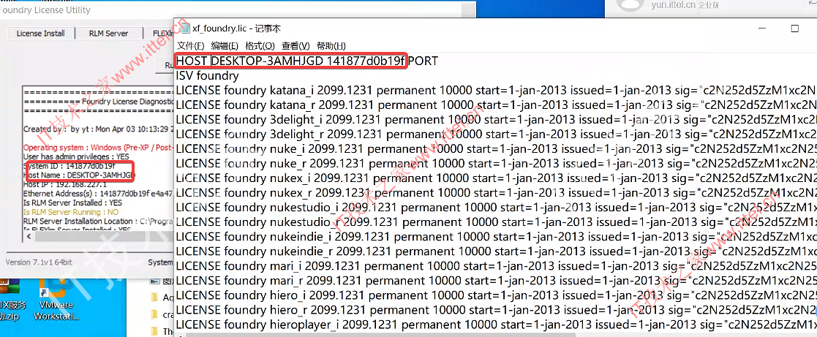Switch to the RLM Server tab
The width and height of the screenshot is (817, 337).
pyautogui.click(x=108, y=34)
